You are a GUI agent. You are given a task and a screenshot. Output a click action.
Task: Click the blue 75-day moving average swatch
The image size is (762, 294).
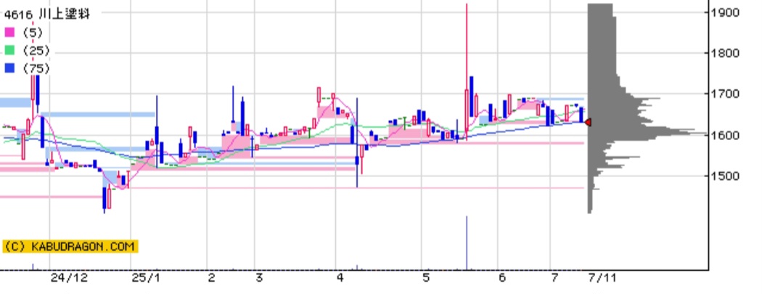pyautogui.click(x=9, y=68)
